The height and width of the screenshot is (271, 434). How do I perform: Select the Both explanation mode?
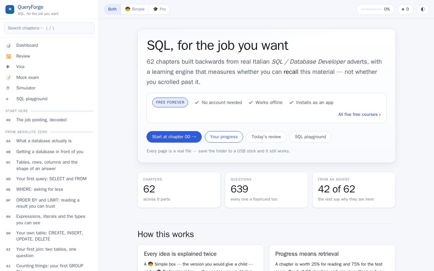click(112, 9)
